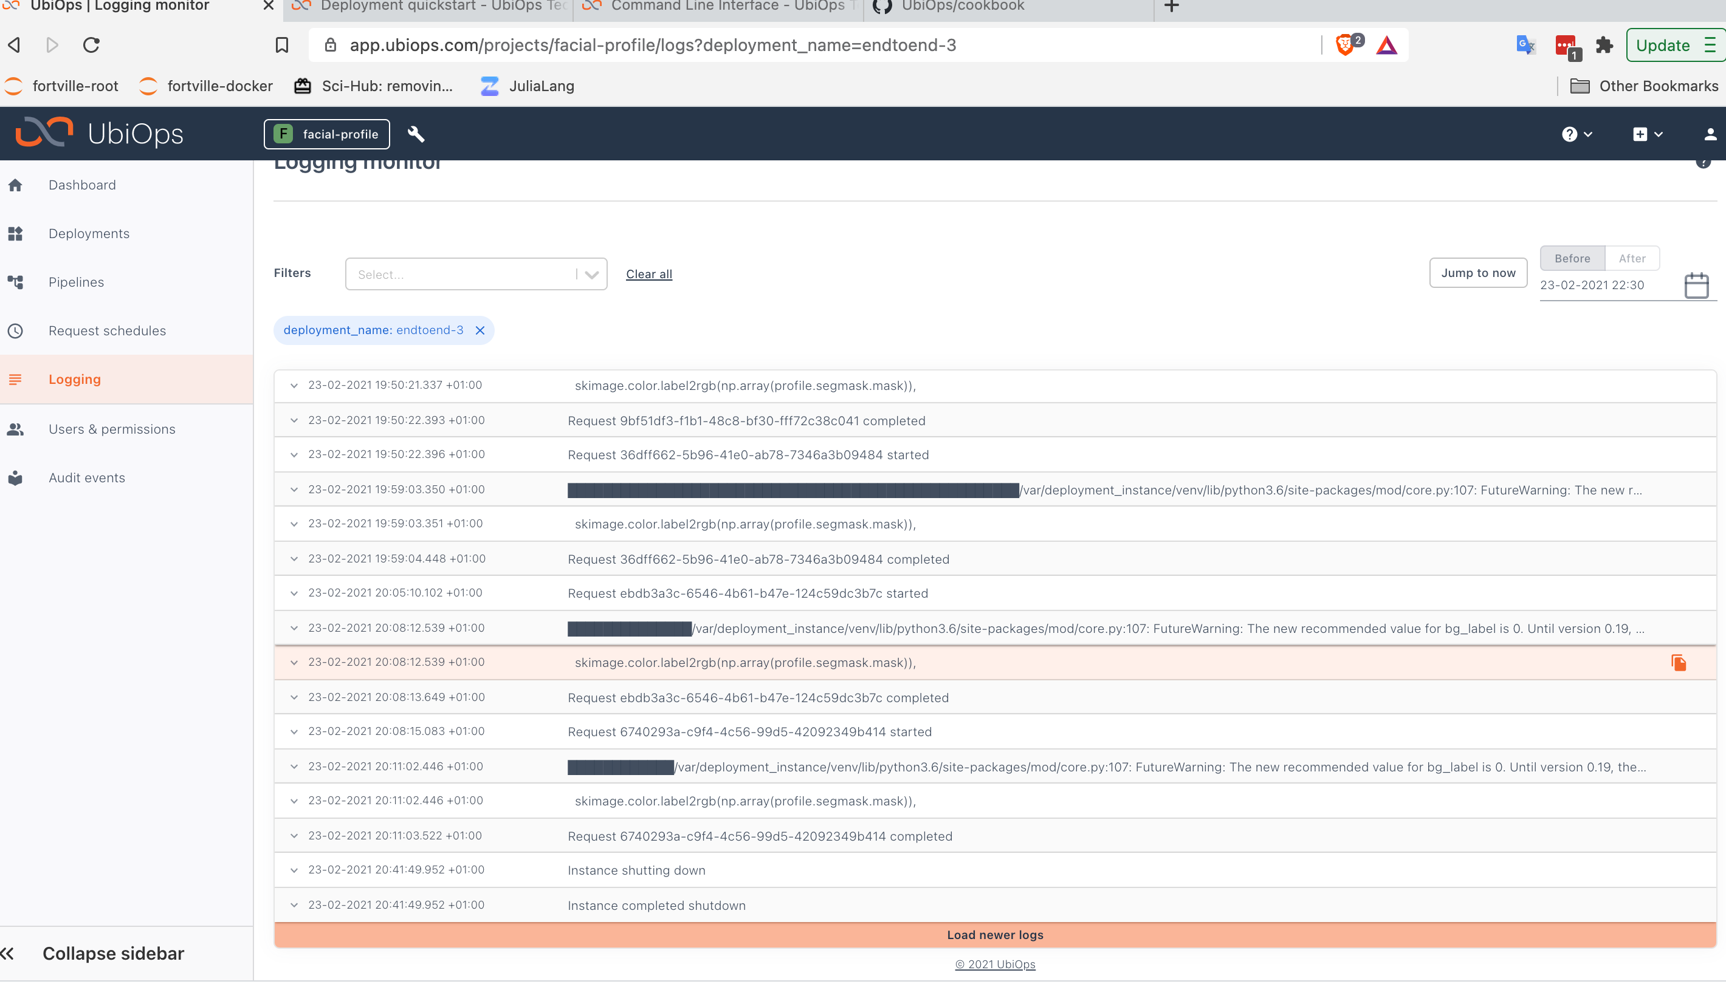Click the wrench project settings icon
Screen dimensions: 1726x984
click(x=416, y=134)
